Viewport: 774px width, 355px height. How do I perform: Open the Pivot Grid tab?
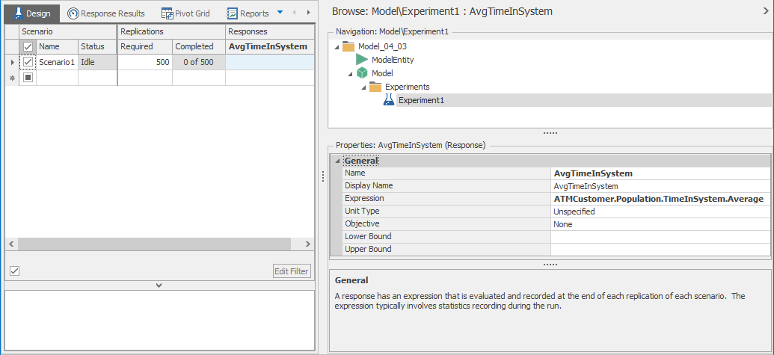point(185,13)
